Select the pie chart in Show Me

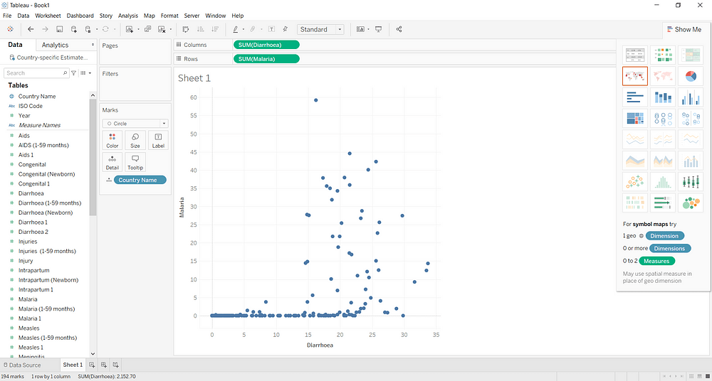tap(690, 76)
